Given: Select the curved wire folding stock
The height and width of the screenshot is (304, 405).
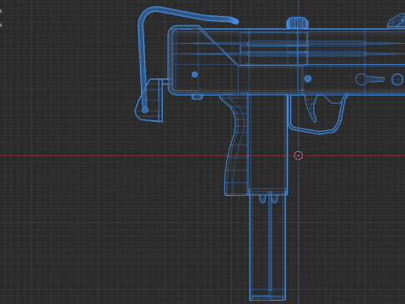Looking at the screenshot, I should click(142, 57).
